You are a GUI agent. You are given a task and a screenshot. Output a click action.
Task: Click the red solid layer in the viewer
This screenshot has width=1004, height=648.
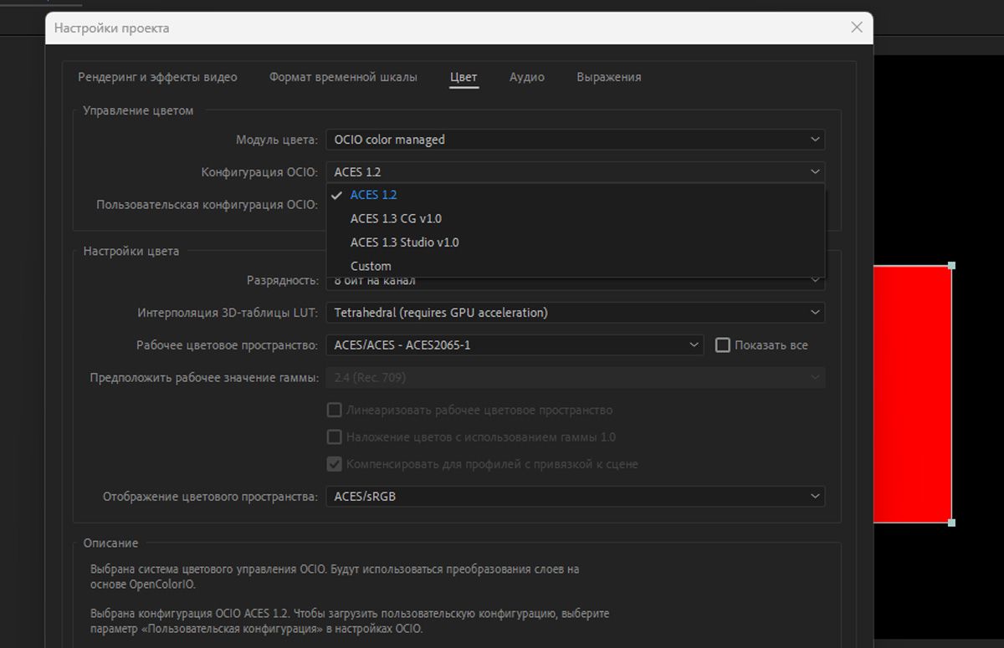912,393
